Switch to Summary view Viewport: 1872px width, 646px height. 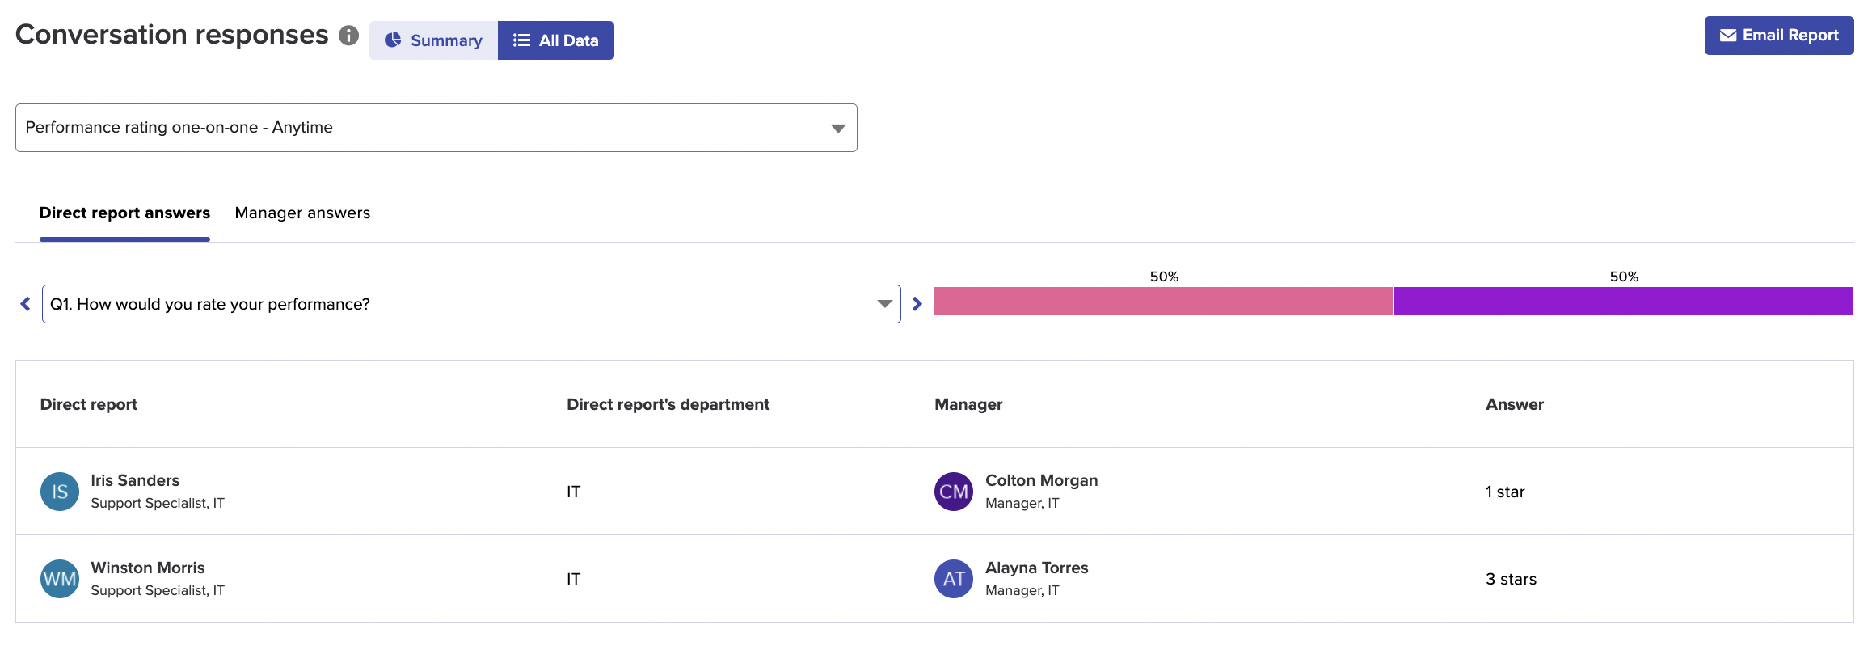point(433,40)
